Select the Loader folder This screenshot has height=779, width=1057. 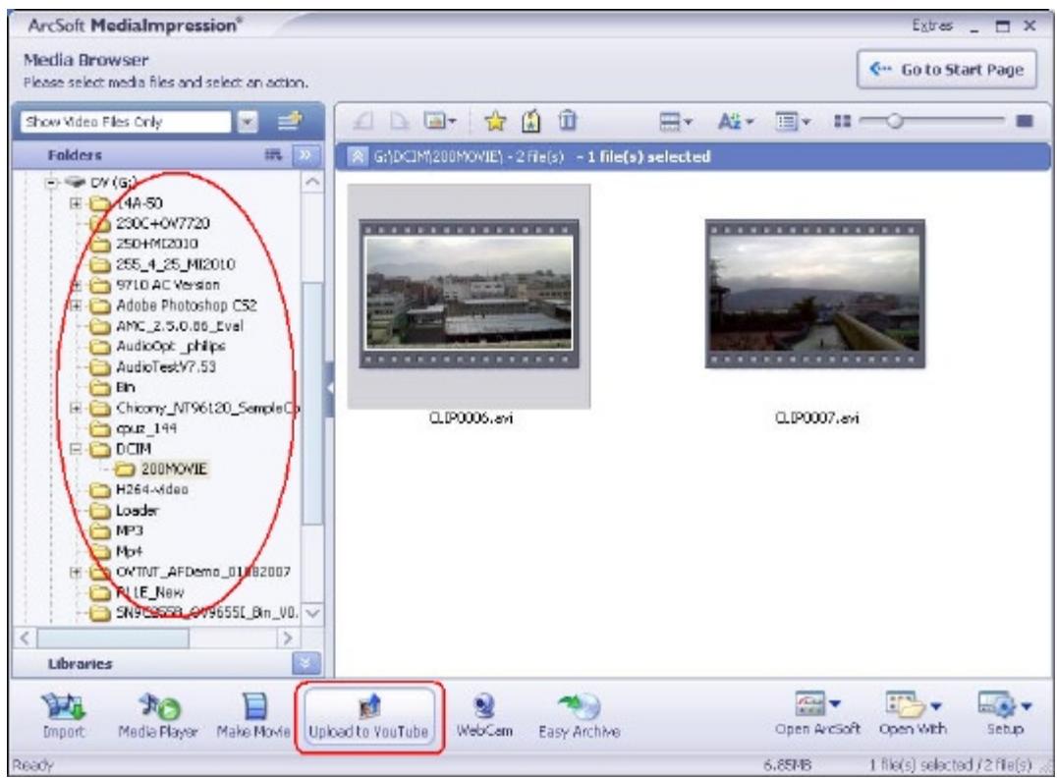pos(125,510)
